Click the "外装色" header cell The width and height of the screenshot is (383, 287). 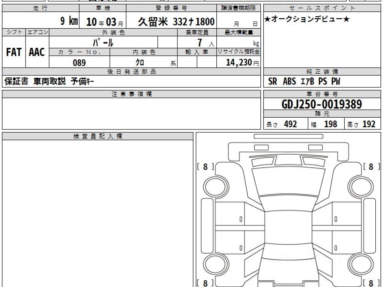[x=113, y=32]
